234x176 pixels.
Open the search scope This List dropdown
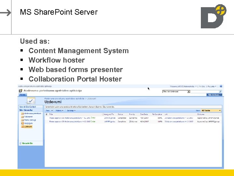(176, 92)
